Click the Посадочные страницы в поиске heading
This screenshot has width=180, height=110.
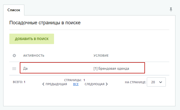tap(45, 23)
